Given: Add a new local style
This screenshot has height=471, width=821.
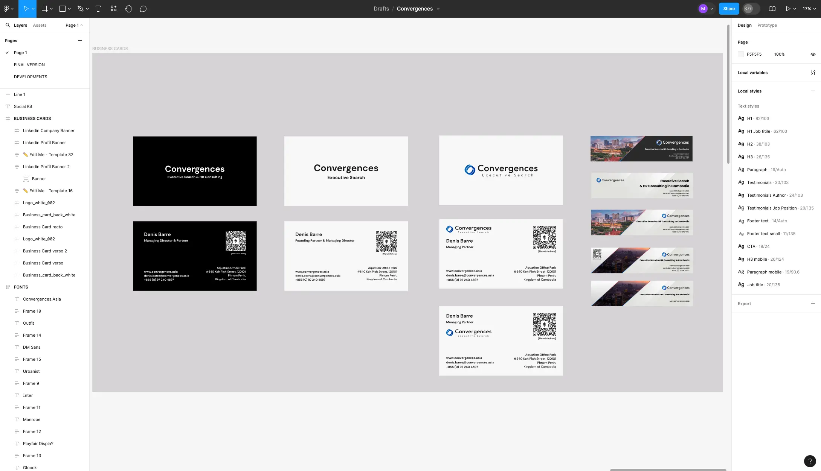Looking at the screenshot, I should point(813,91).
